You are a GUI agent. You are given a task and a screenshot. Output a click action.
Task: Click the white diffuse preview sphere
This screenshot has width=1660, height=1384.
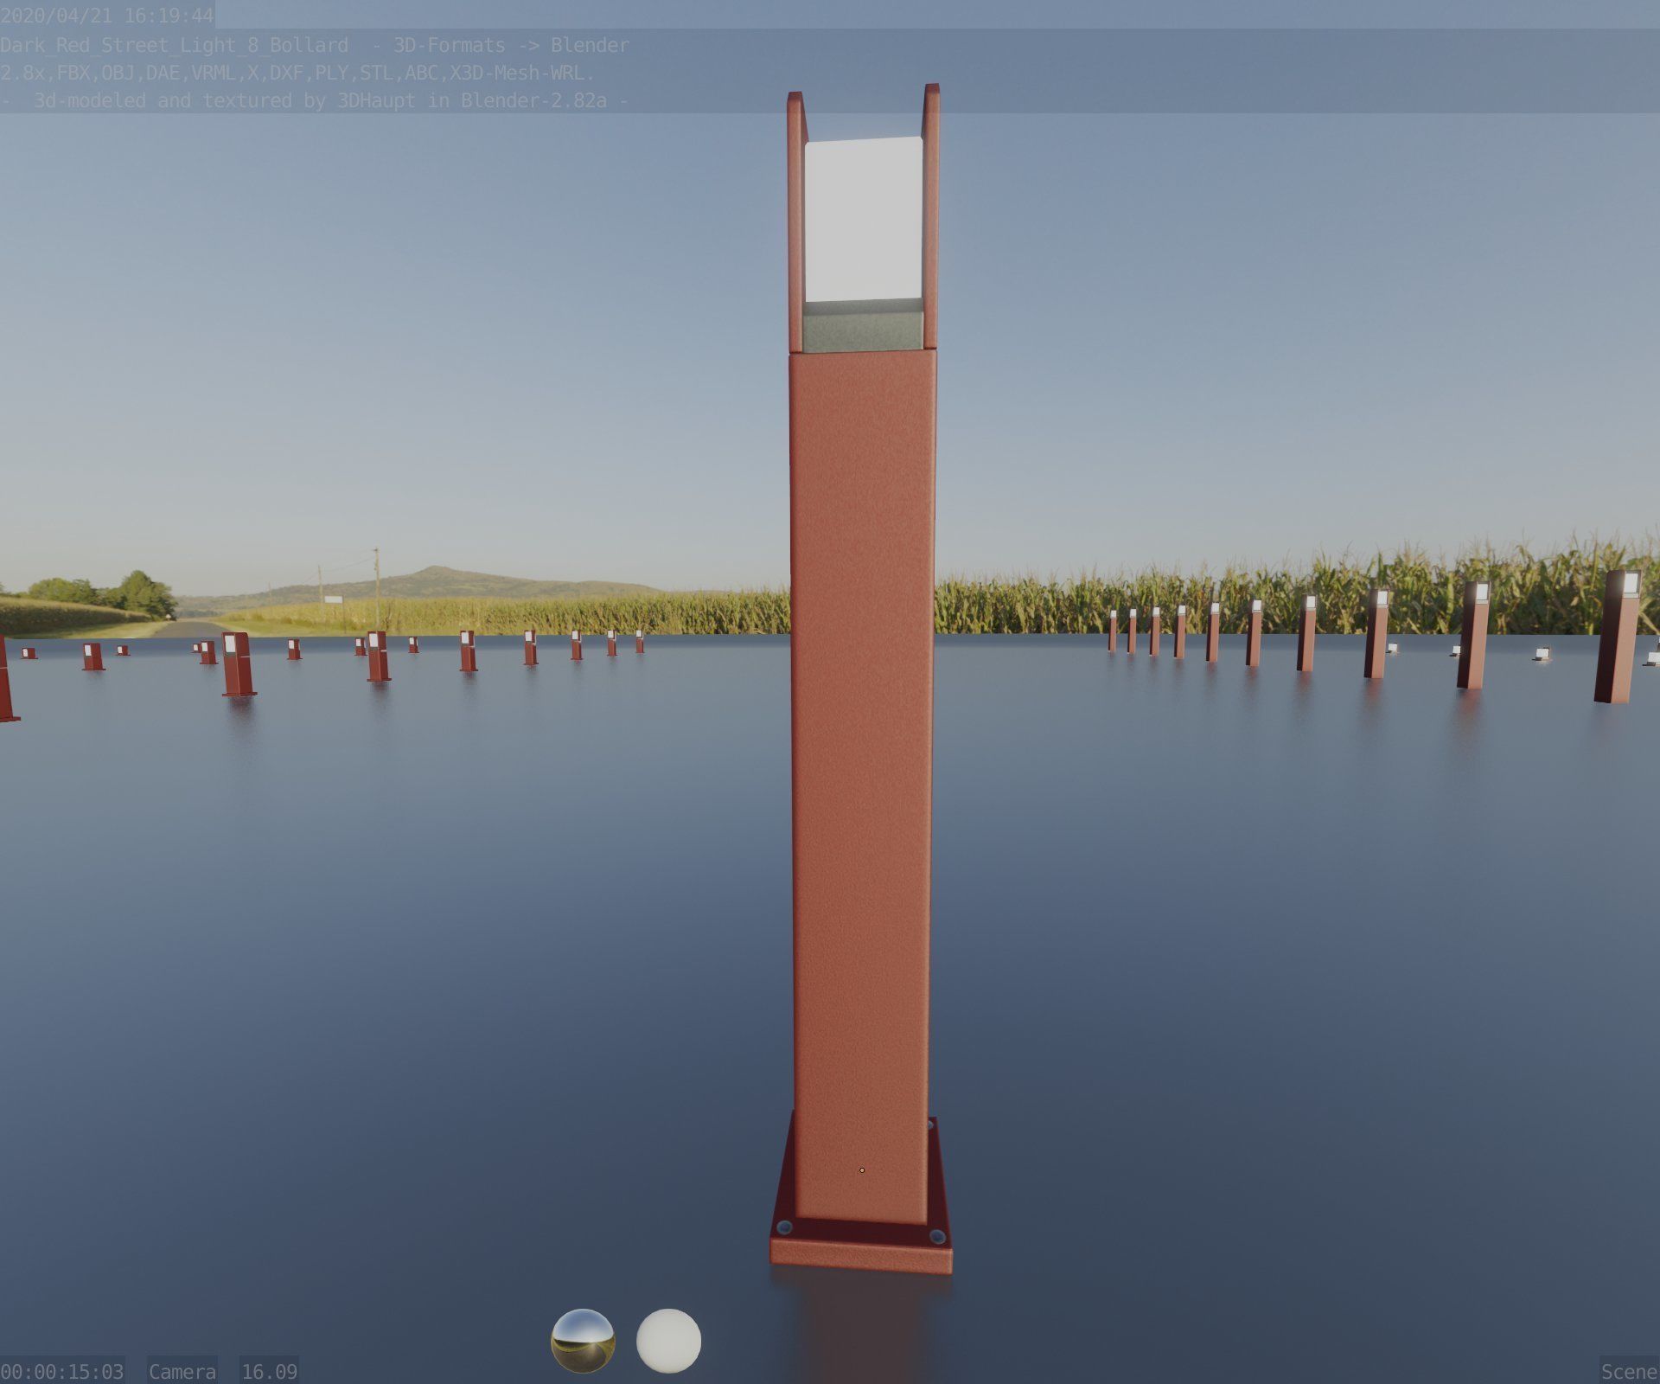click(668, 1341)
